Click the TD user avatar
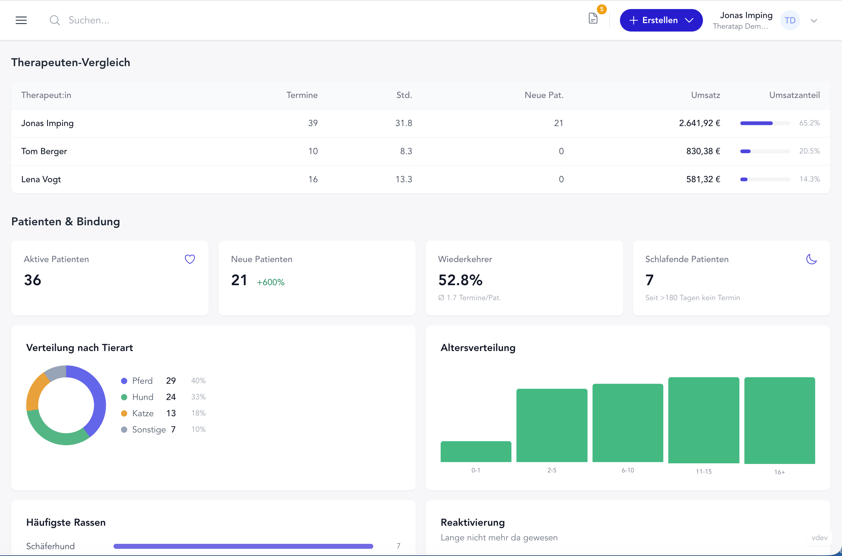This screenshot has width=842, height=556. pos(790,20)
